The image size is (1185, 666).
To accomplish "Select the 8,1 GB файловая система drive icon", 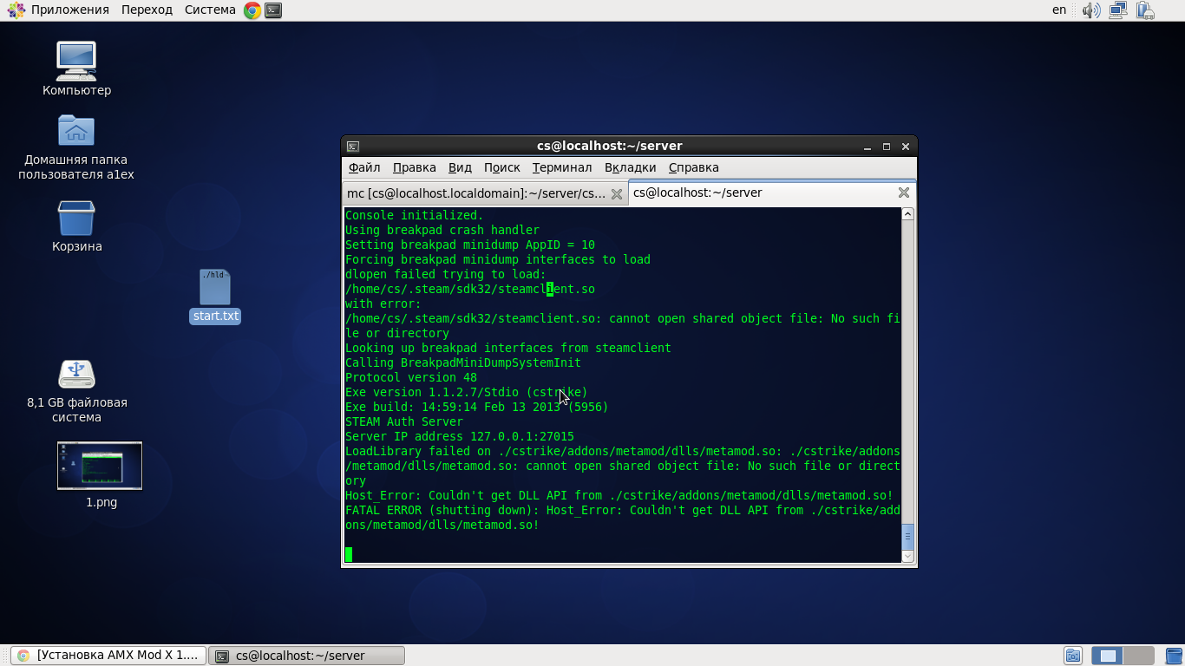I will point(76,391).
